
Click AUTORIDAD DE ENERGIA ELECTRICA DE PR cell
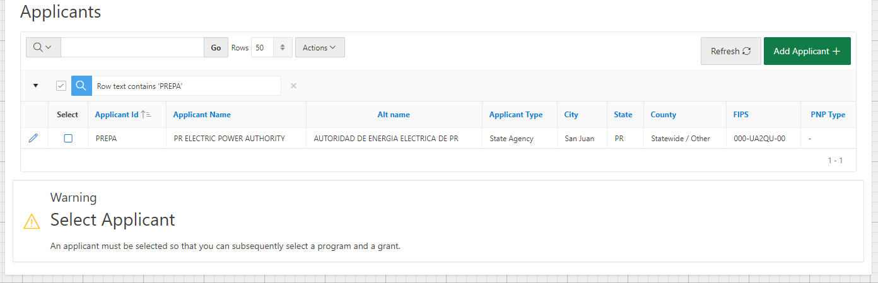coord(386,139)
